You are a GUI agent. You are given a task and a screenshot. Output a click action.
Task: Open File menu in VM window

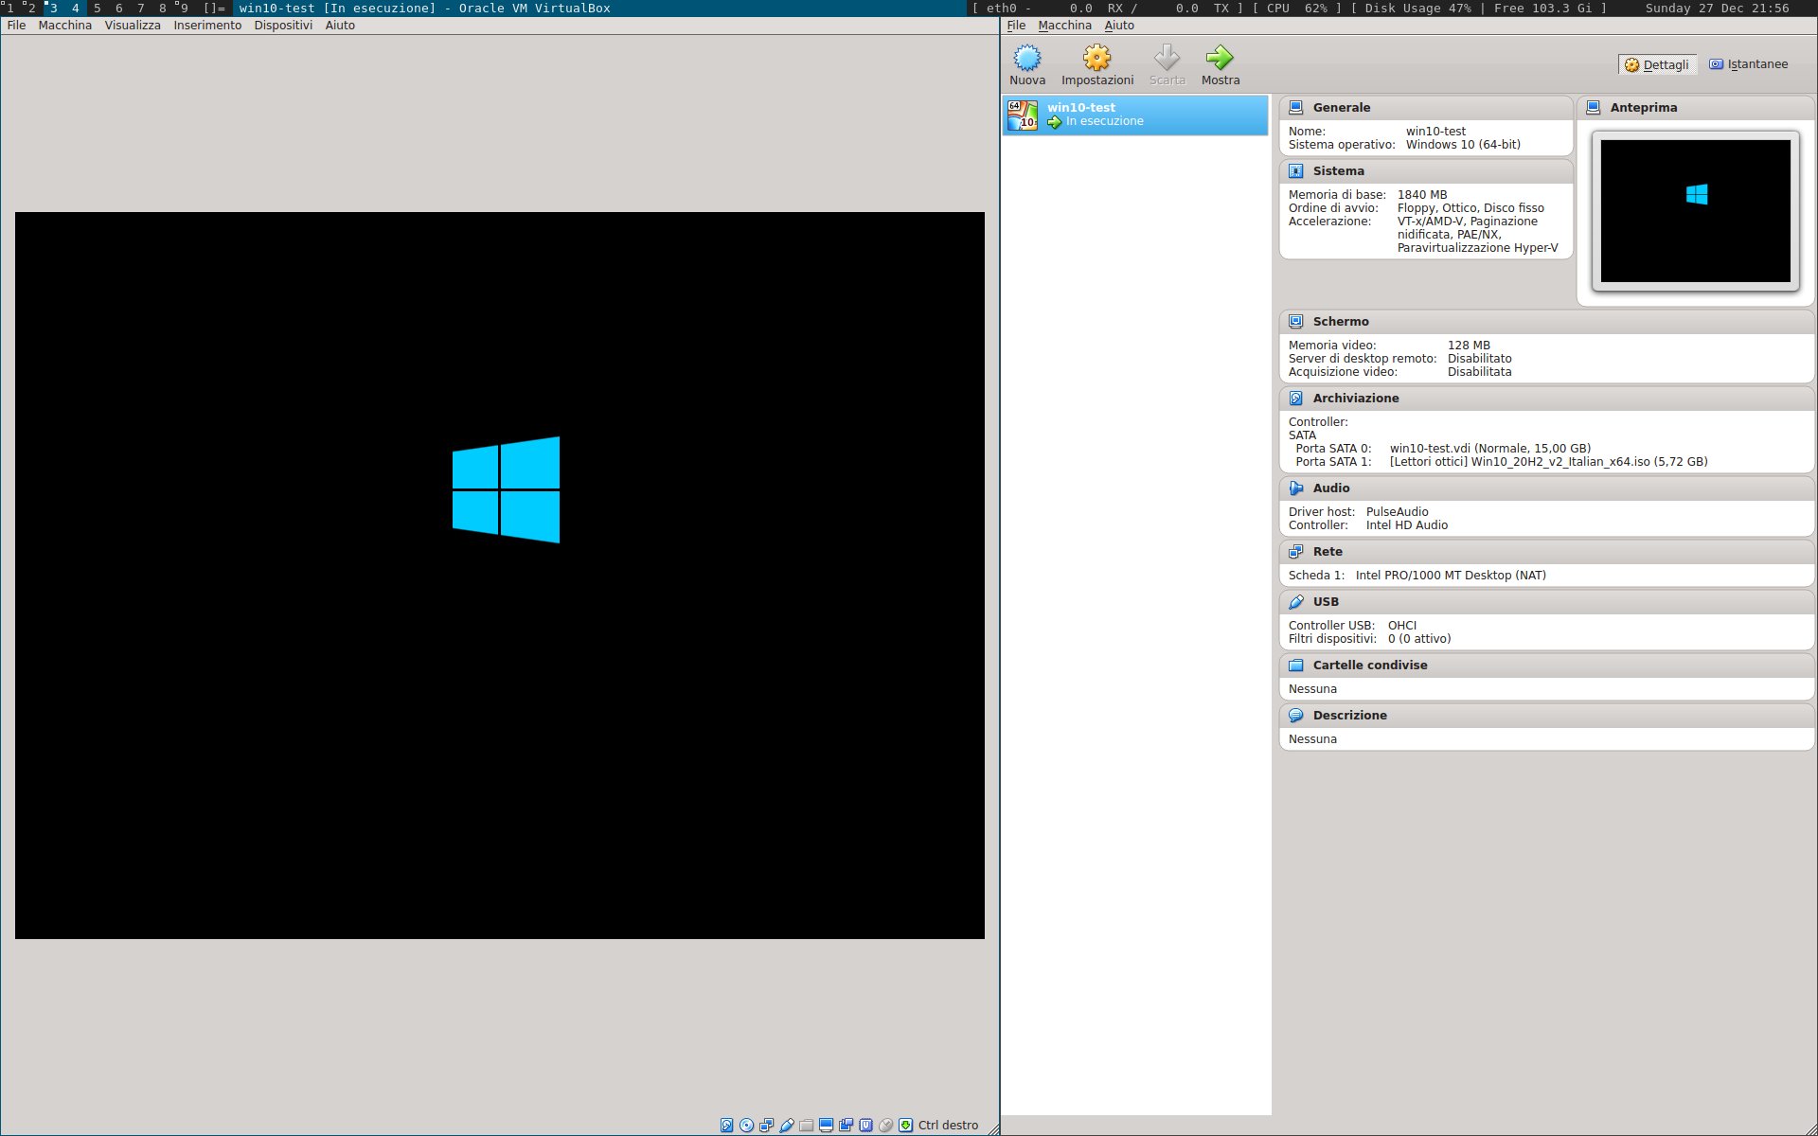pos(16,26)
